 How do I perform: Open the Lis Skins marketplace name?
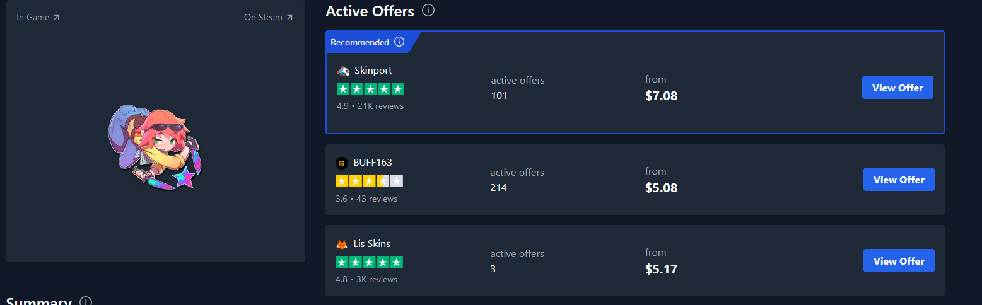372,244
